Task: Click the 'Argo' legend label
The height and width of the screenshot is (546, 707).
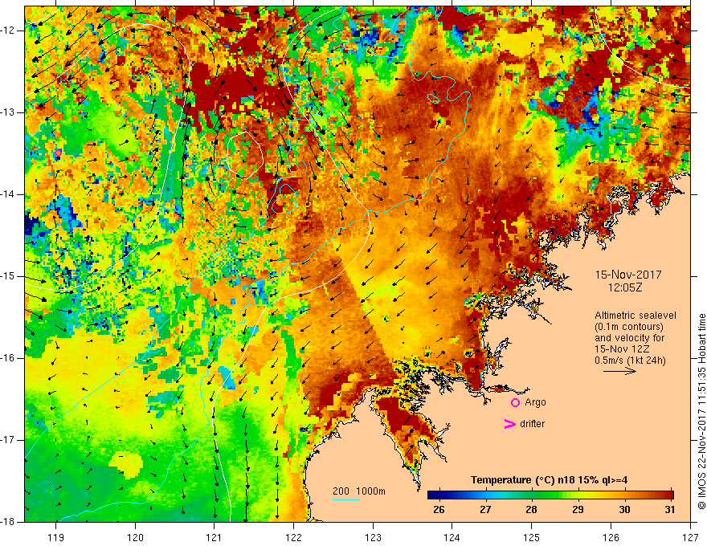Action: click(x=535, y=402)
